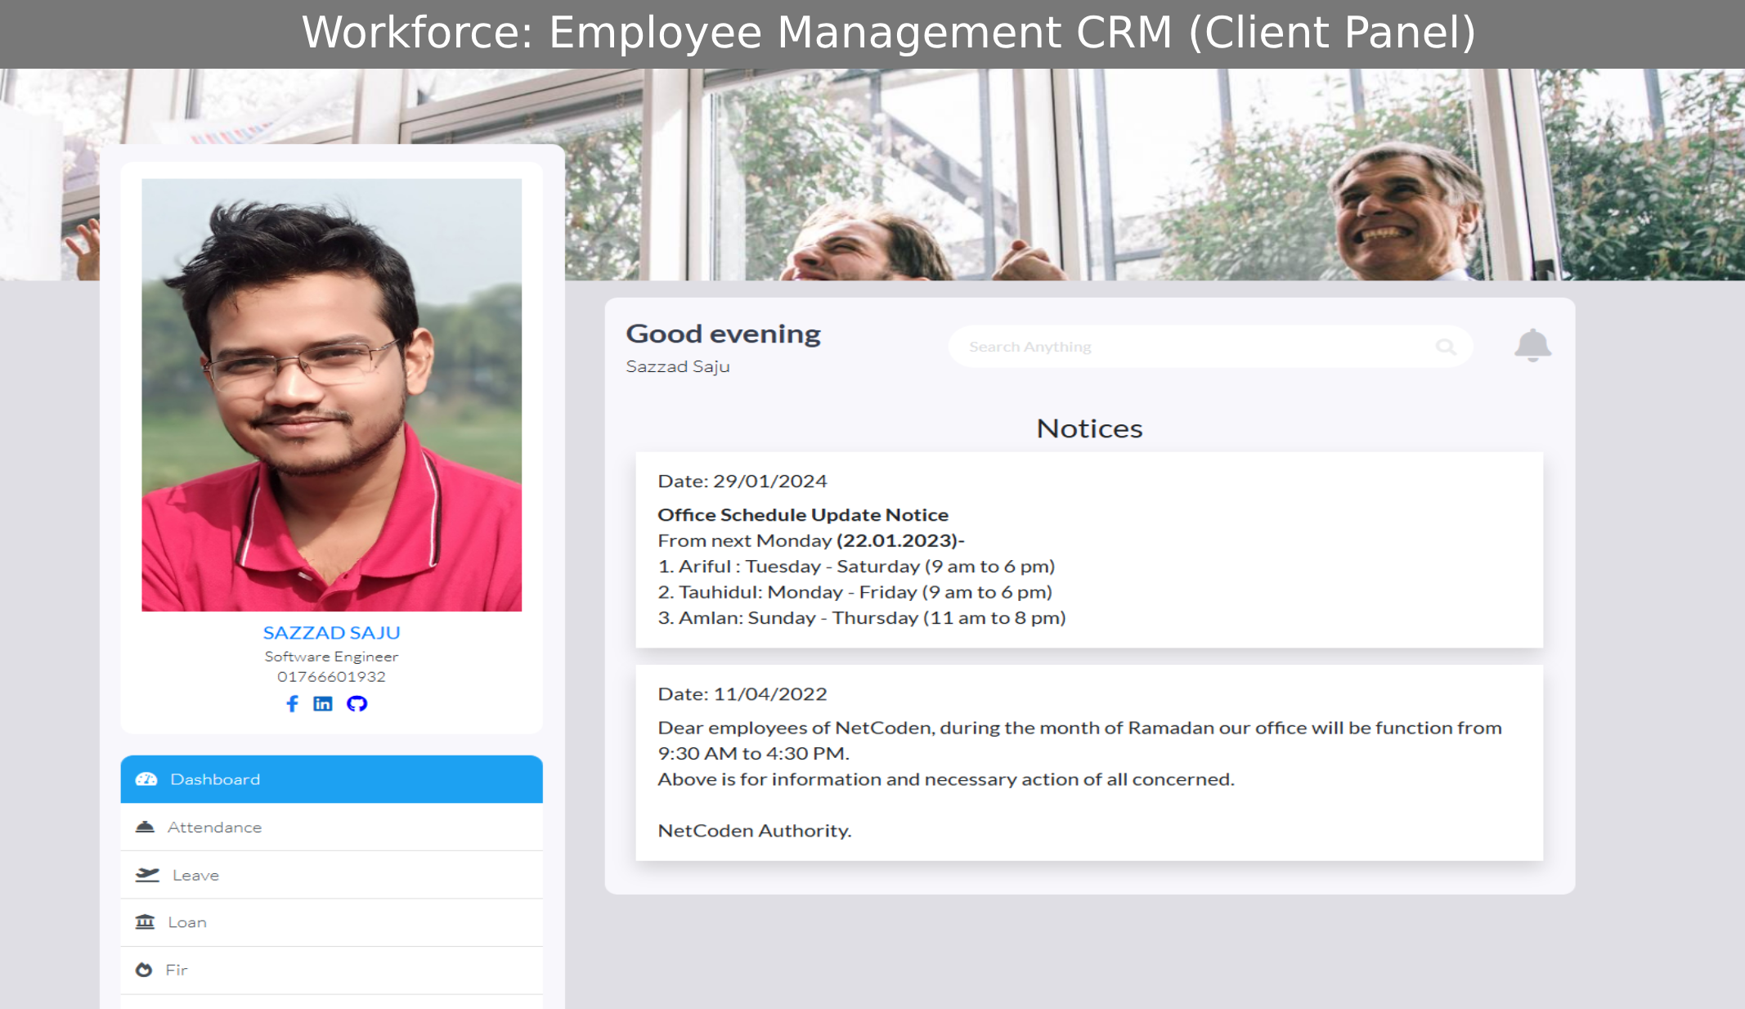Click the employee profile photo

click(331, 395)
